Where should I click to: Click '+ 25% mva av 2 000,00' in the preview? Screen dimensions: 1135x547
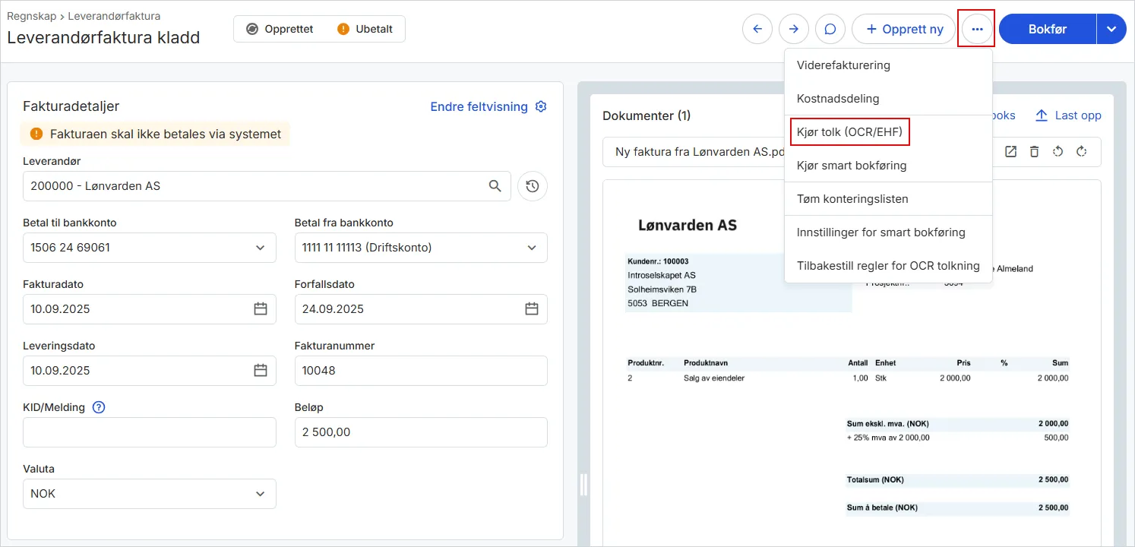888,438
